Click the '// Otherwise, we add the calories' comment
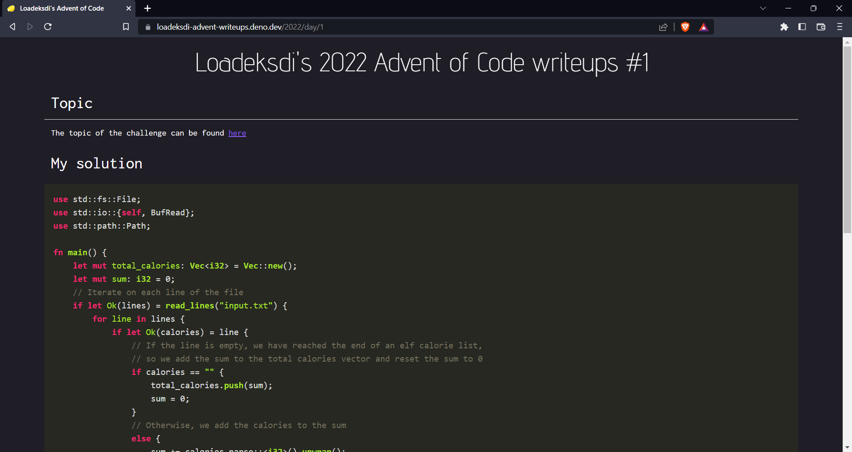The width and height of the screenshot is (852, 452). (239, 425)
